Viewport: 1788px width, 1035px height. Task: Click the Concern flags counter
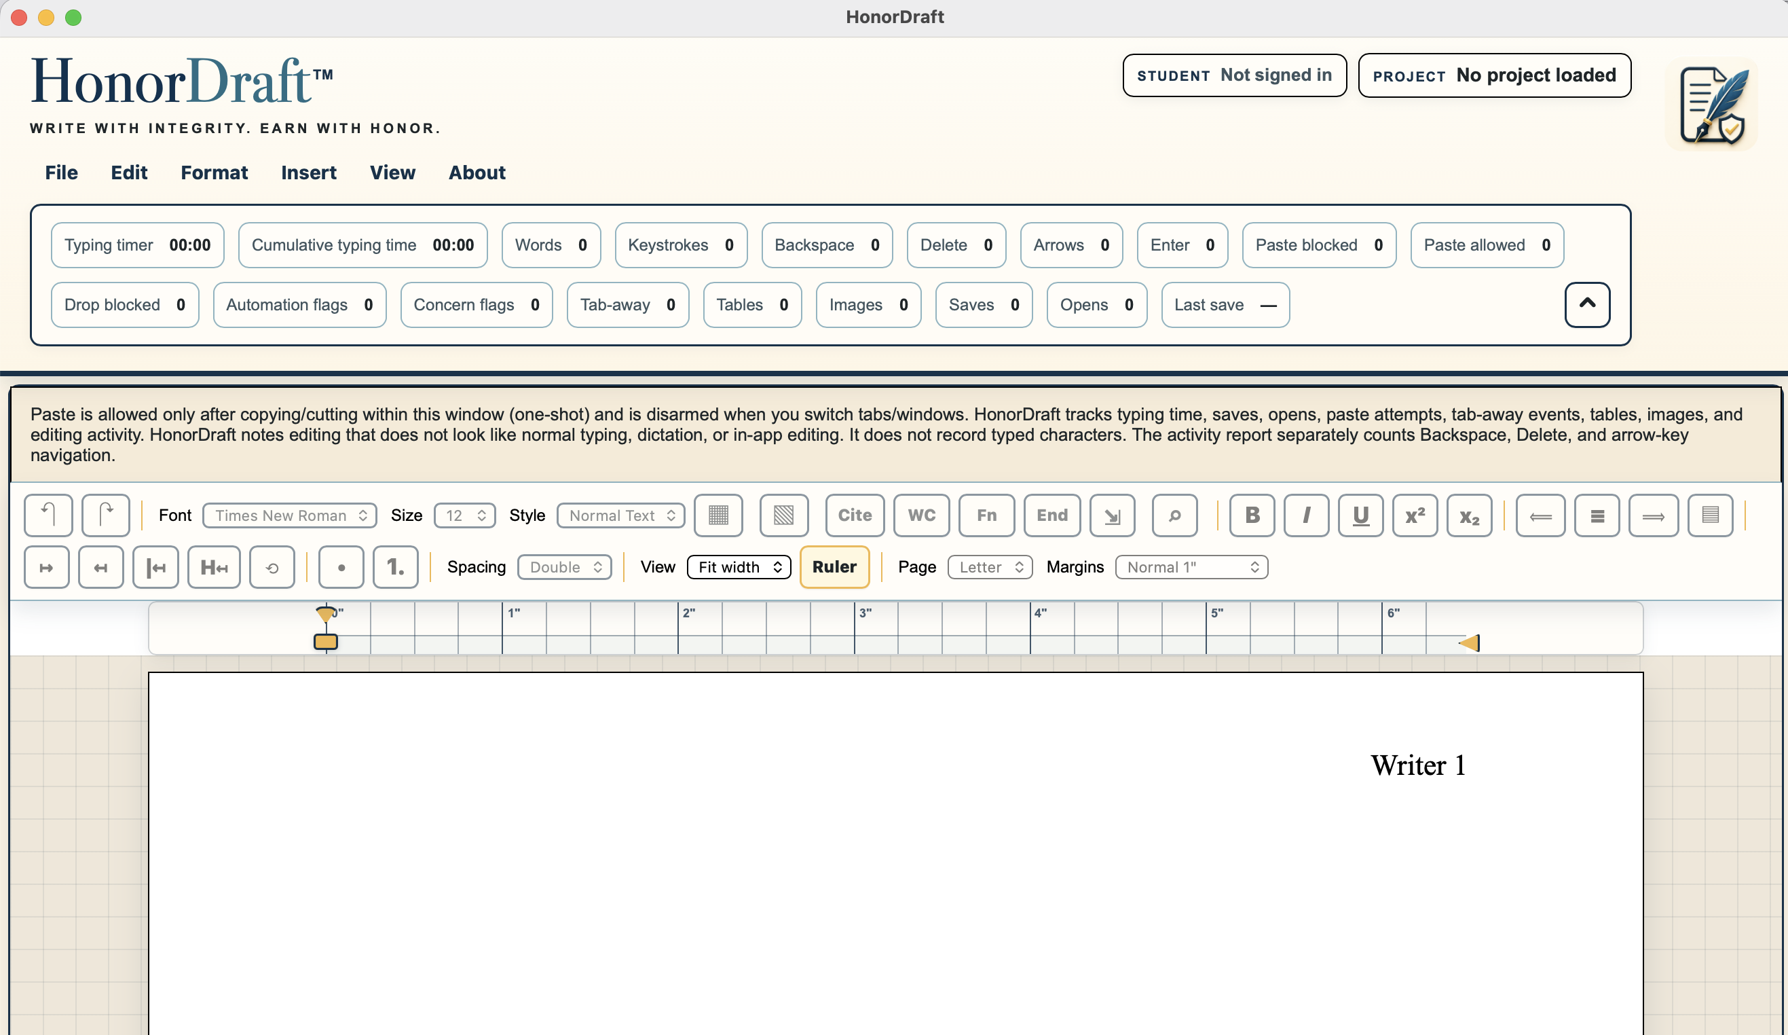476,304
